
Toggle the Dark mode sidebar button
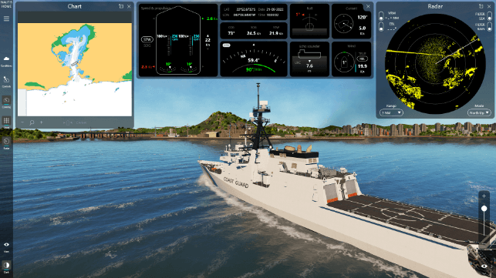[x=6, y=266]
